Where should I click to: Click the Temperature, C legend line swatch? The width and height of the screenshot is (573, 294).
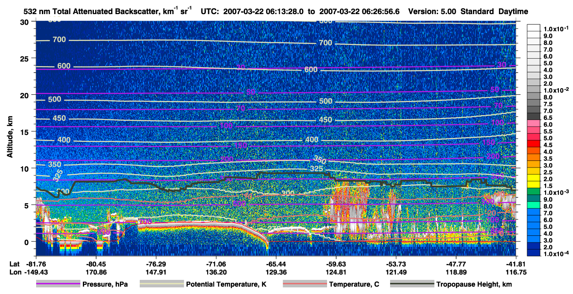(x=305, y=284)
